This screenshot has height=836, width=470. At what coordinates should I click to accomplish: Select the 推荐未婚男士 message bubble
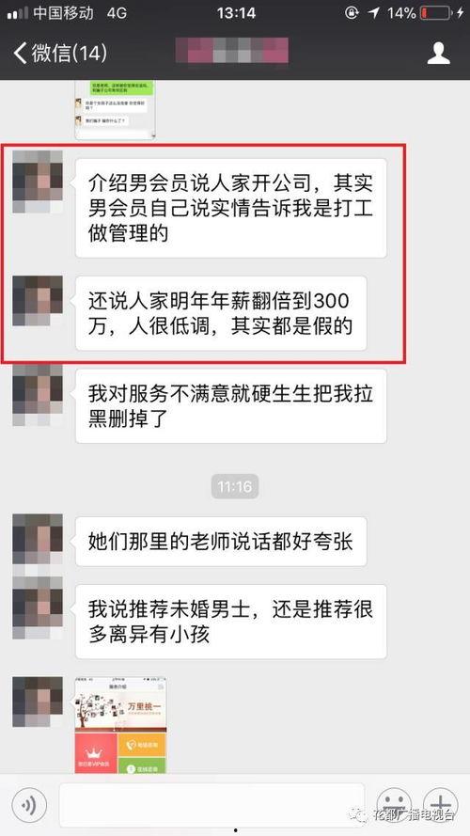pos(230,622)
